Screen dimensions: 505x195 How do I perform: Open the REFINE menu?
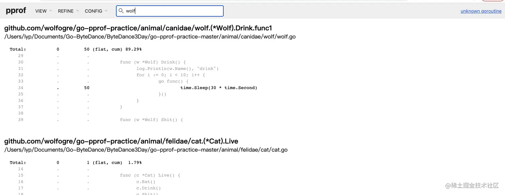point(66,11)
